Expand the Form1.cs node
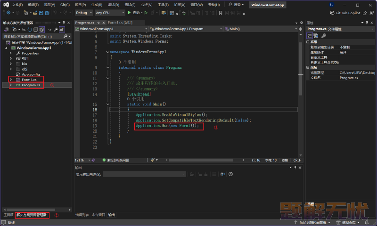 (x=10, y=80)
